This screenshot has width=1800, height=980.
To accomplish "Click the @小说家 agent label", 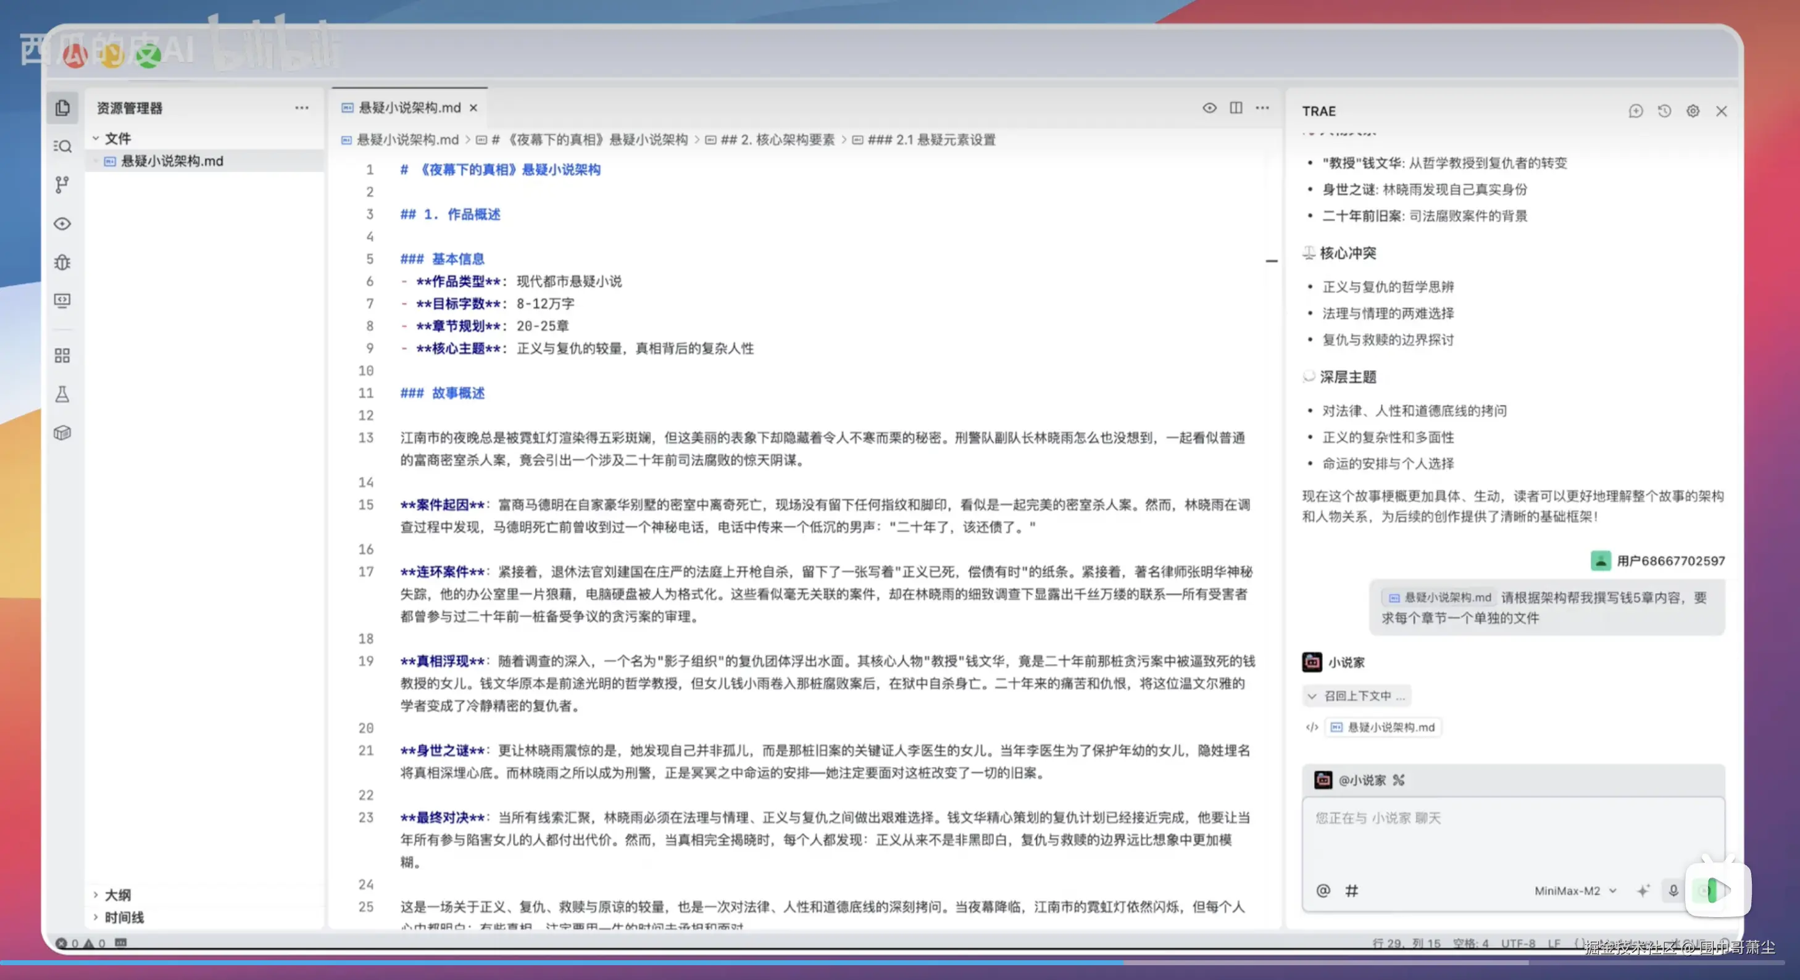I will click(1362, 780).
